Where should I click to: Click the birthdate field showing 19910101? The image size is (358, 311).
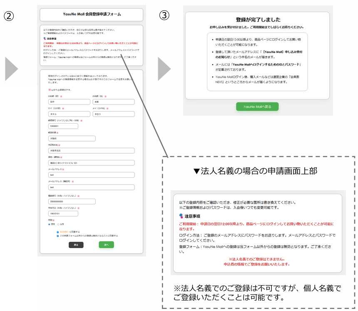63,214
